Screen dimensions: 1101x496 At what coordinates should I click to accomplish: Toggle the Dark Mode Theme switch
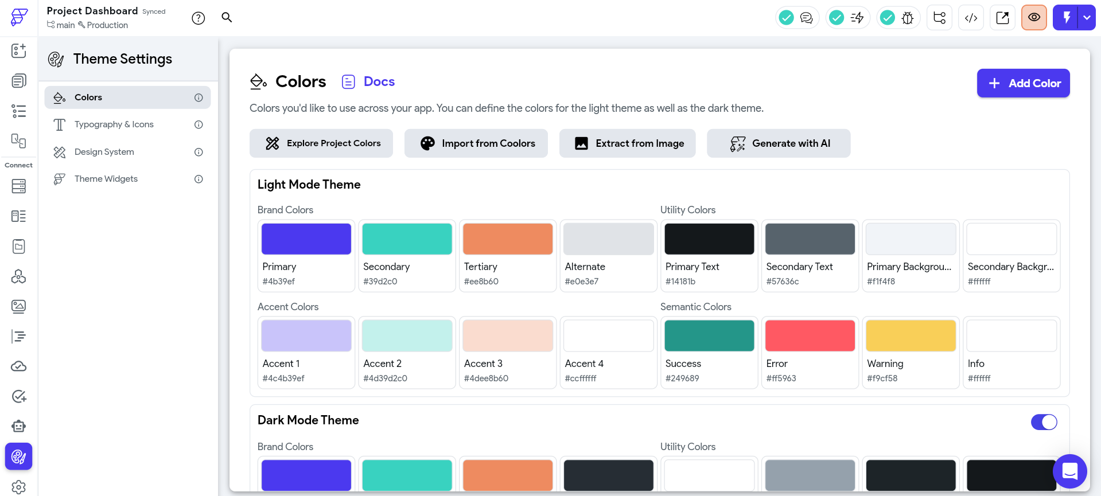coord(1044,422)
